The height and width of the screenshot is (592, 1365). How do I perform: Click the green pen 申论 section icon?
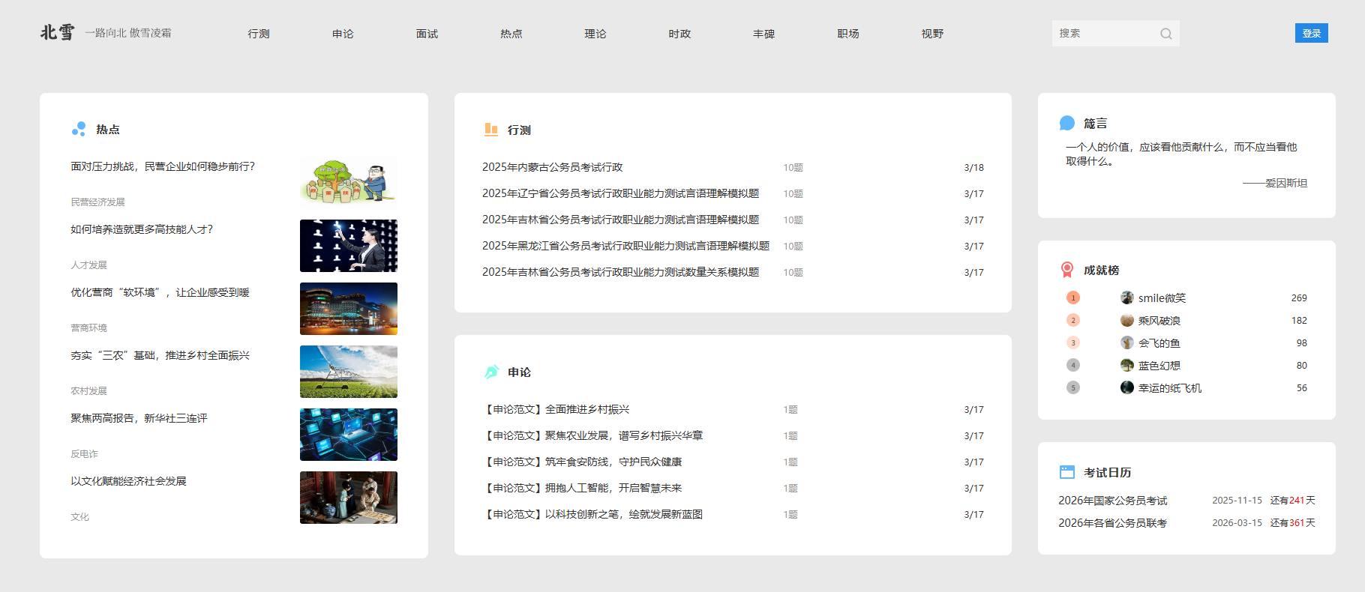pos(491,372)
